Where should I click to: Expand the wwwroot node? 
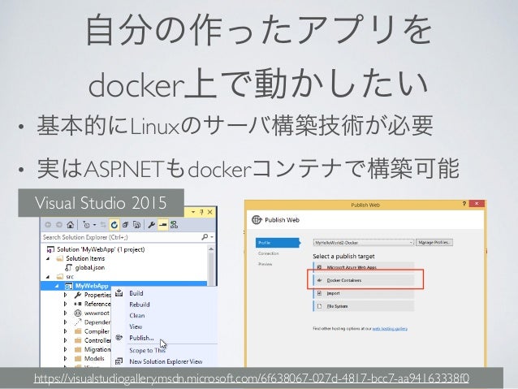click(66, 313)
